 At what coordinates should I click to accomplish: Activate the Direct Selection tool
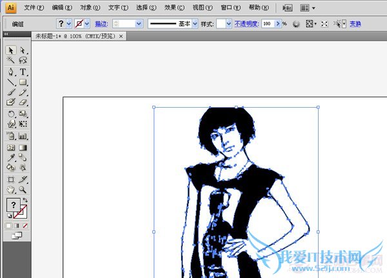23,50
